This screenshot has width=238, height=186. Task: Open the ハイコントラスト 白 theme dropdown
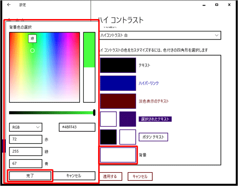[160, 35]
